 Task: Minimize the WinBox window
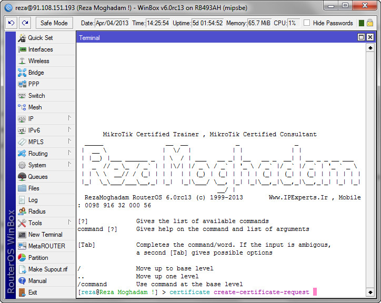pos(331,6)
